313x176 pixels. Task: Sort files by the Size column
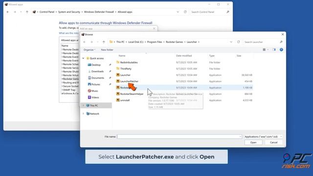(239, 56)
